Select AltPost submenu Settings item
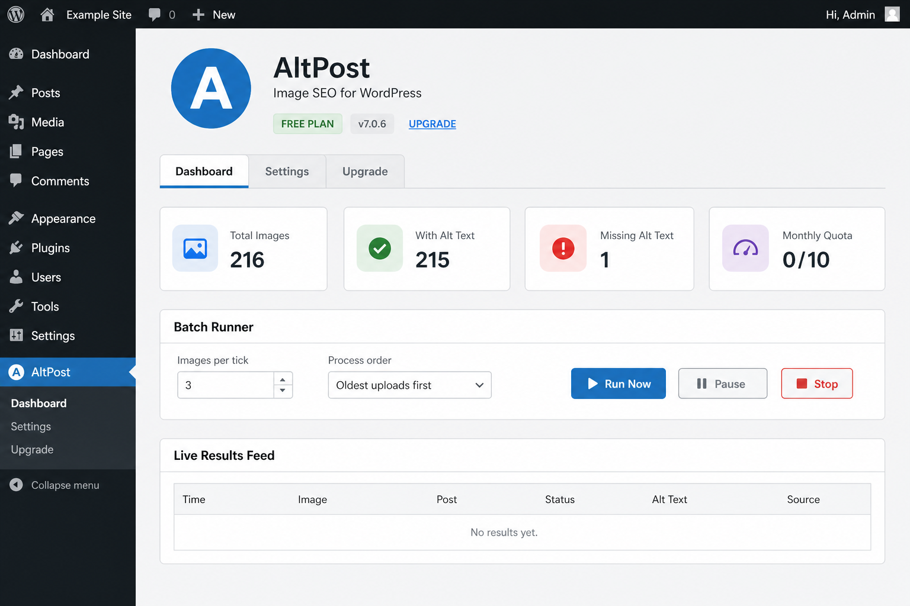 tap(31, 427)
